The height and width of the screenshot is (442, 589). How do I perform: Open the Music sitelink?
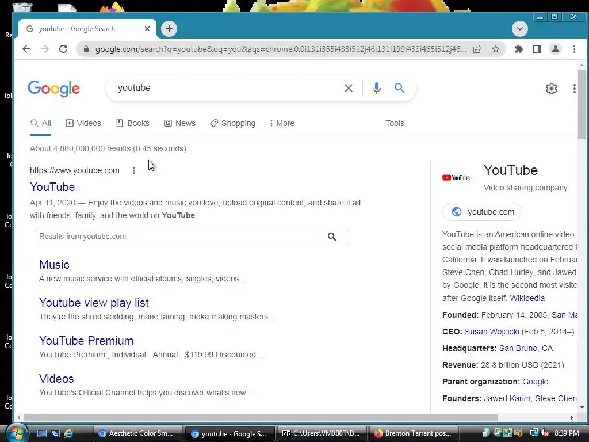(x=54, y=265)
